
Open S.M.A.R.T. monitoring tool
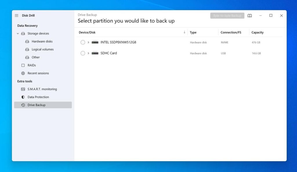pyautogui.click(x=42, y=89)
